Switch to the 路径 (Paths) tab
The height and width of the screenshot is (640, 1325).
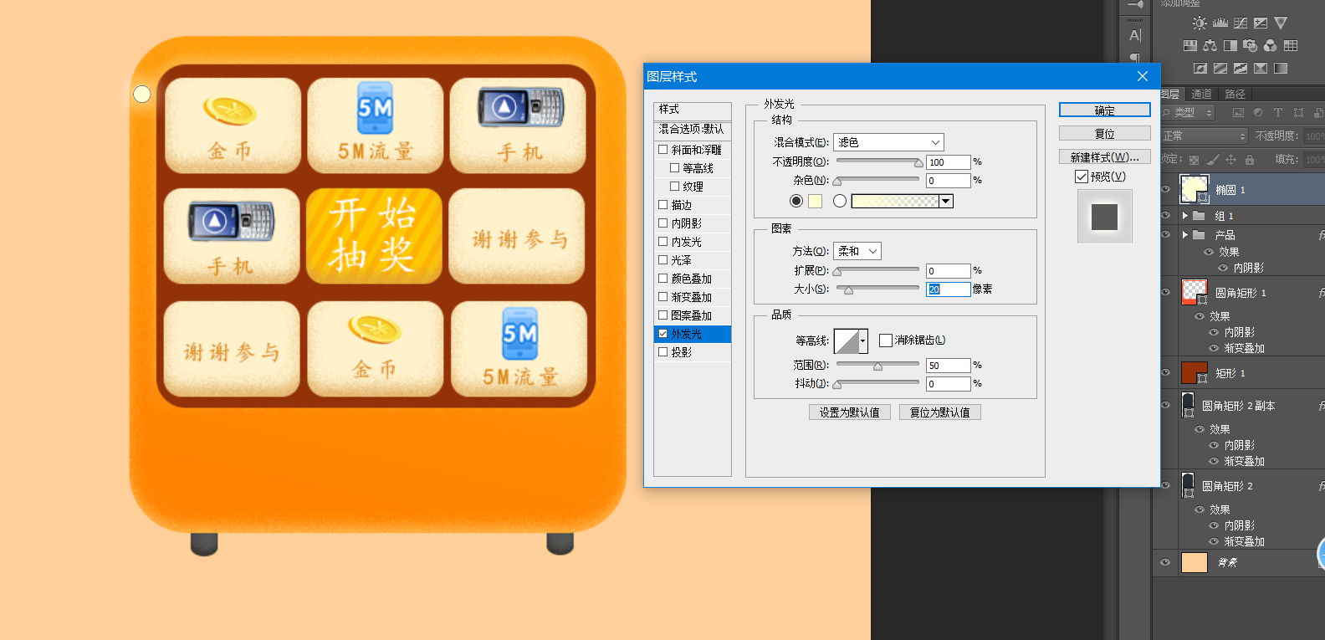tap(1235, 95)
